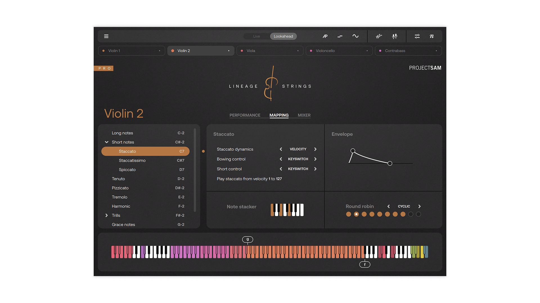Click the small dot on the Violin 2 slot

(x=229, y=51)
